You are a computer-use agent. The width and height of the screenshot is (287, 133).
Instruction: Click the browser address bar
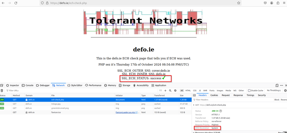click(x=140, y=3)
